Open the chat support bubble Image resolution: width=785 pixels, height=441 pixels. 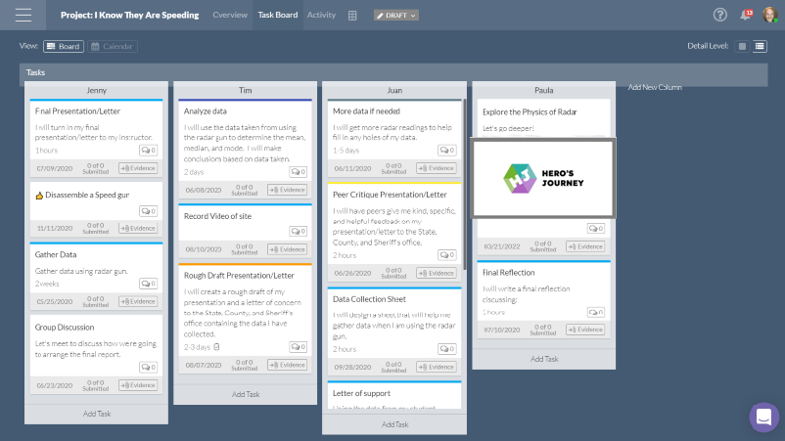[763, 417]
